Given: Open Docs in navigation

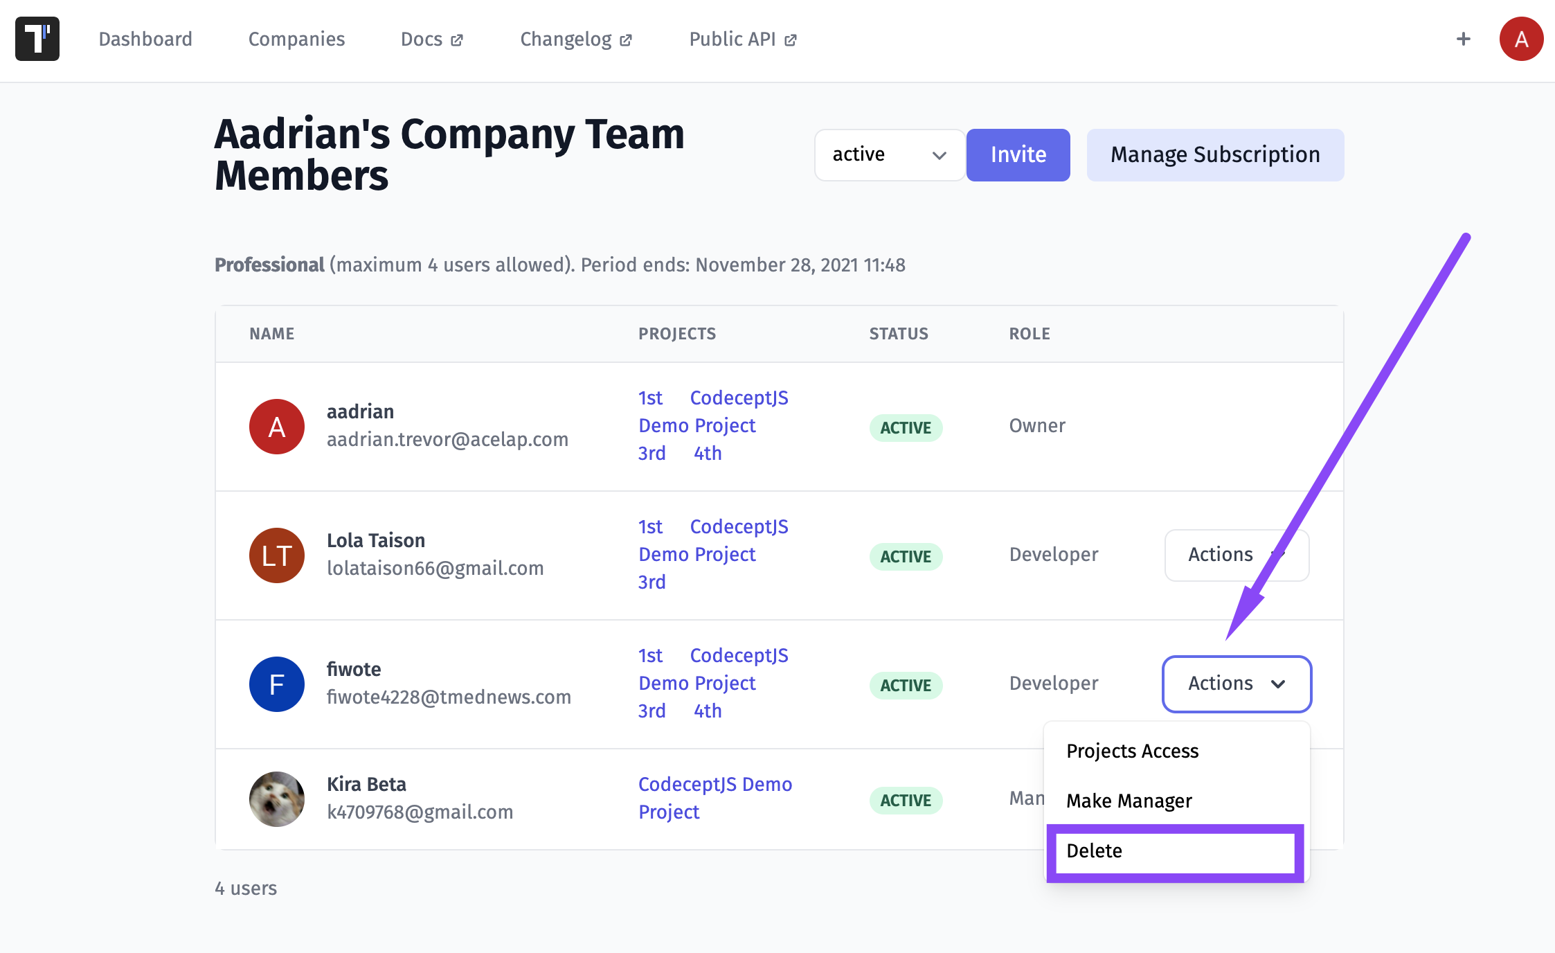Looking at the screenshot, I should click(432, 39).
